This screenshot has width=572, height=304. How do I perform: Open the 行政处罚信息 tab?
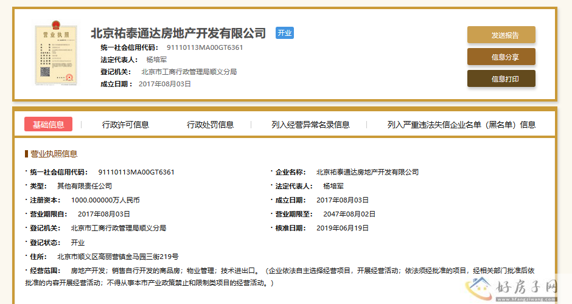[x=210, y=125]
